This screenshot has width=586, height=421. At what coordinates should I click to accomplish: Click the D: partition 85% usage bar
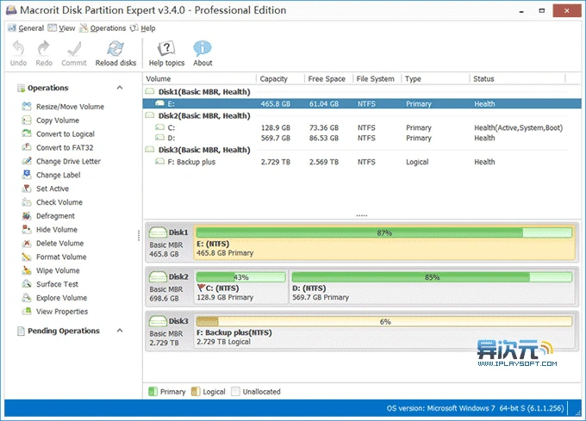click(x=432, y=277)
